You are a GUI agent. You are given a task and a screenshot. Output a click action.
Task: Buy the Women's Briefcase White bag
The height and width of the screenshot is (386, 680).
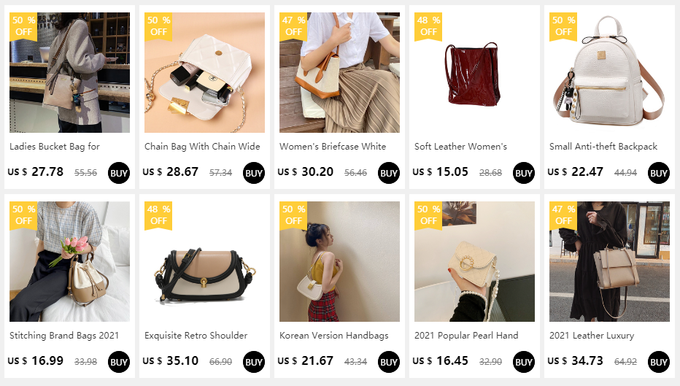tap(389, 173)
